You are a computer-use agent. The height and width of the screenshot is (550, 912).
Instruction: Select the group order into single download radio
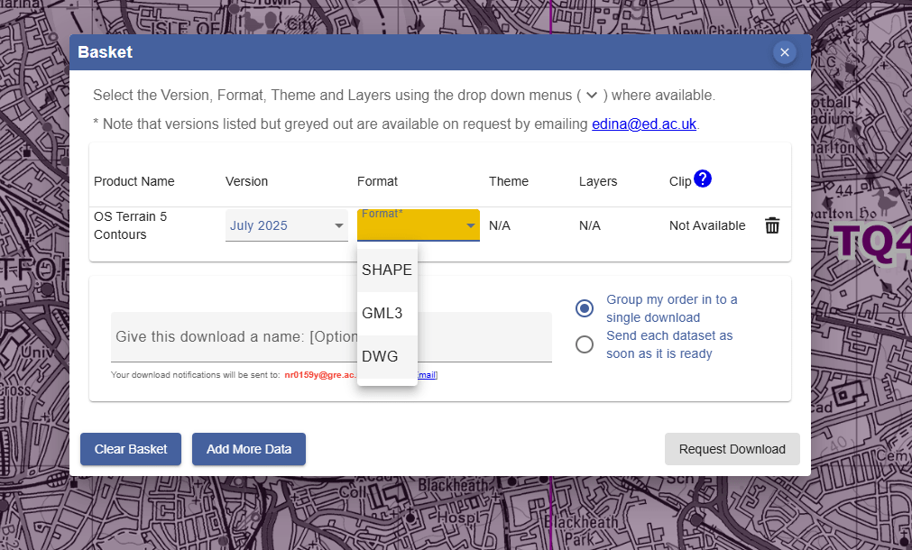pos(585,308)
